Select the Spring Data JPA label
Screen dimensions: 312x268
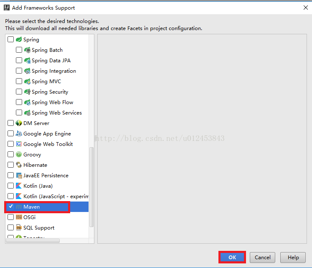point(51,60)
